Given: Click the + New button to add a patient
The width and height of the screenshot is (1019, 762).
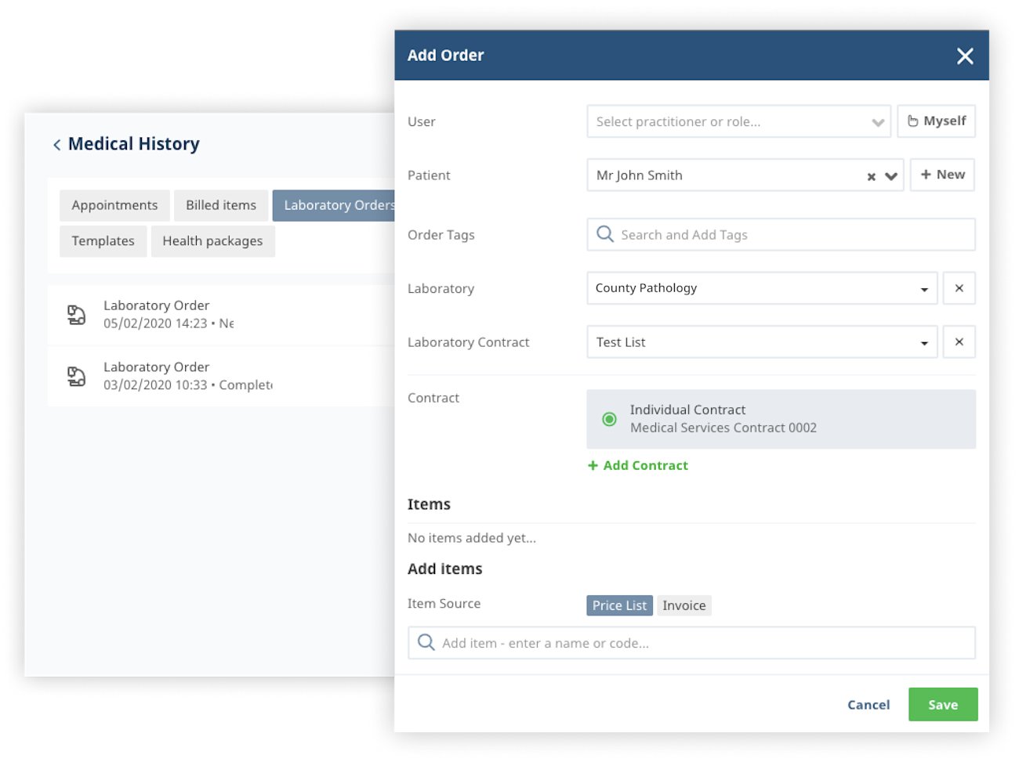Looking at the screenshot, I should pyautogui.click(x=942, y=175).
